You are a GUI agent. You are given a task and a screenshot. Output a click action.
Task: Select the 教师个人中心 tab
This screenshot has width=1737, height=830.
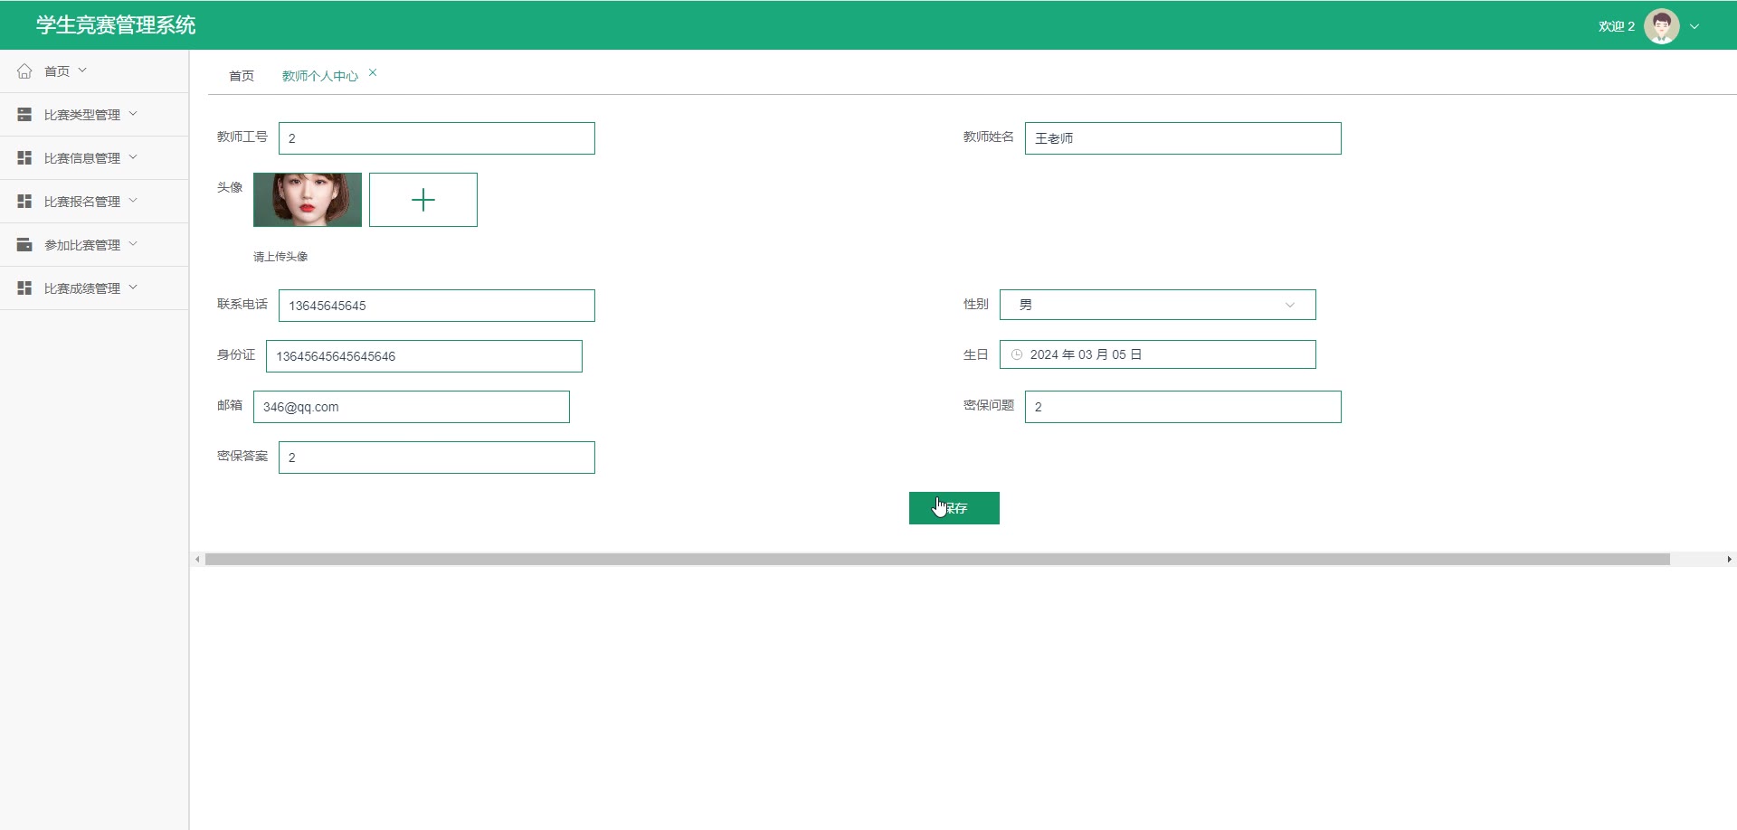point(320,76)
